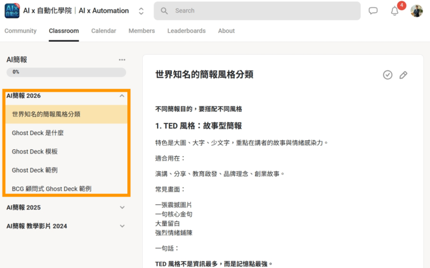Collapse the AI簡報 2026 section chevron

122,96
